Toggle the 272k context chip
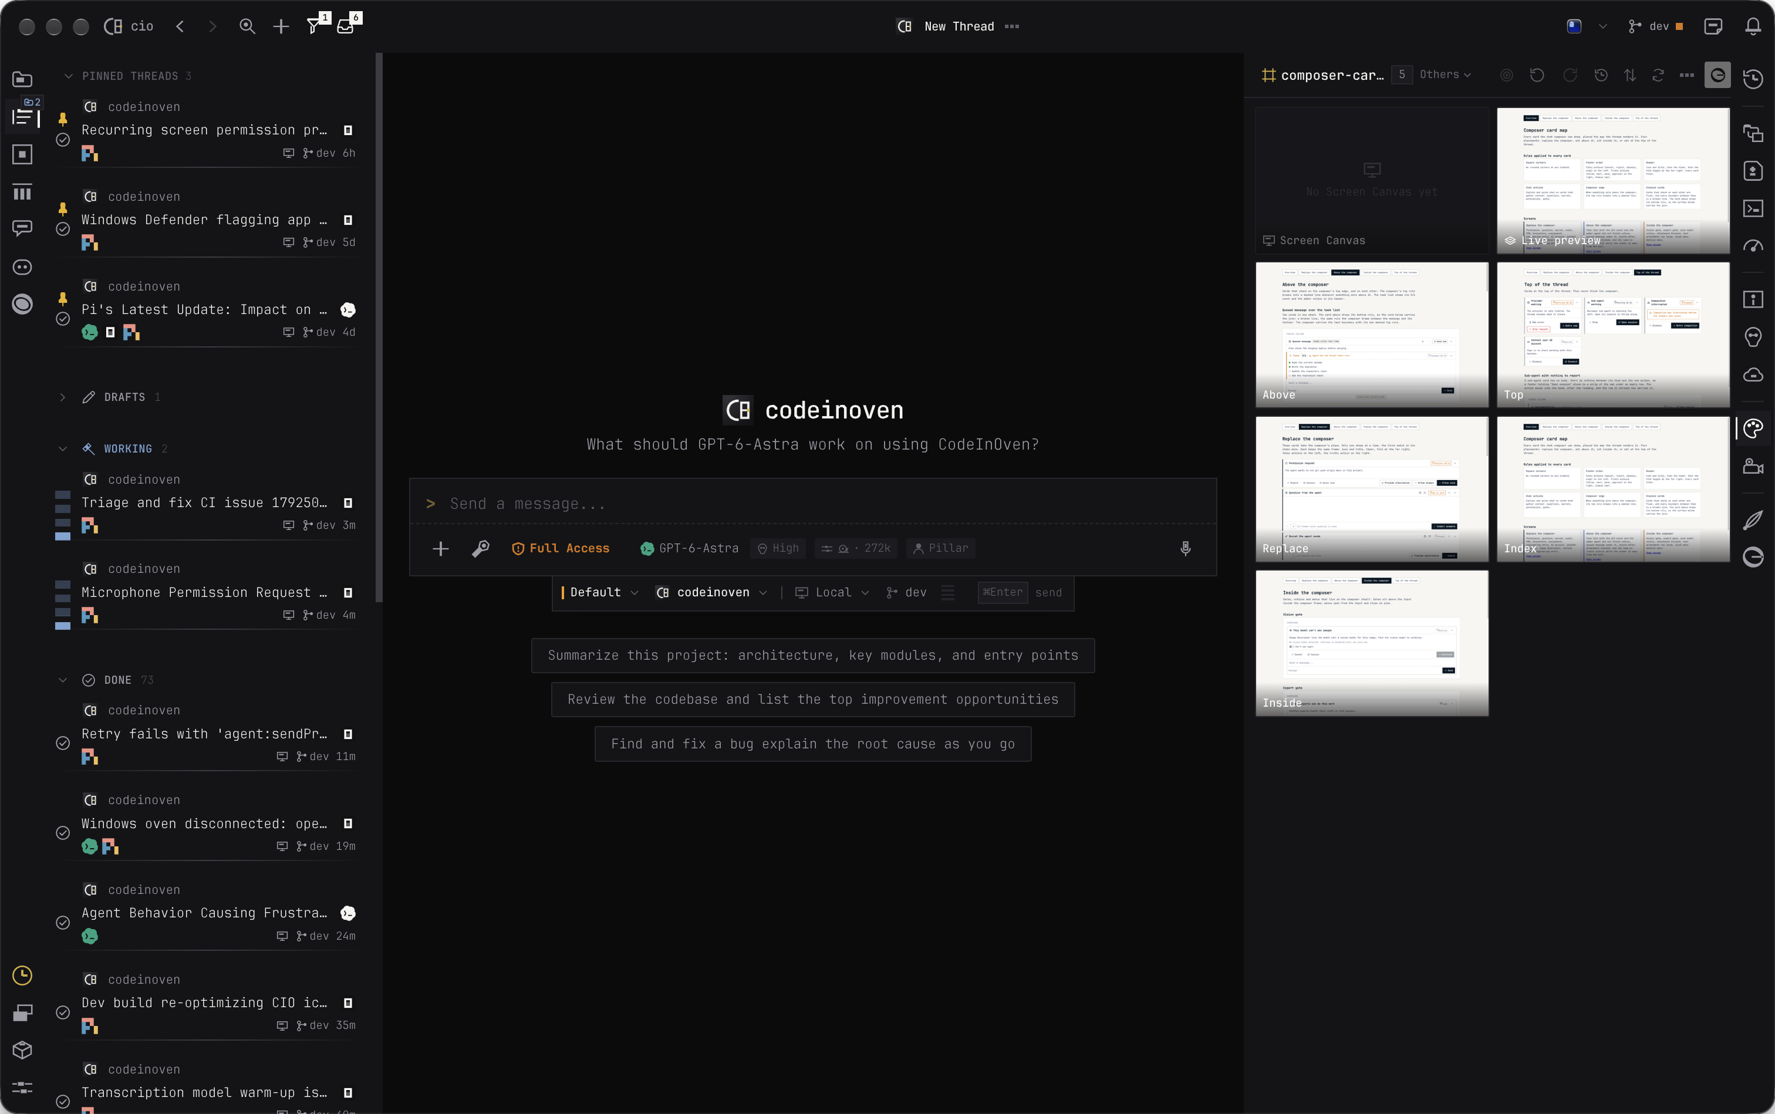Screen dimensions: 1775x1114 856,548
